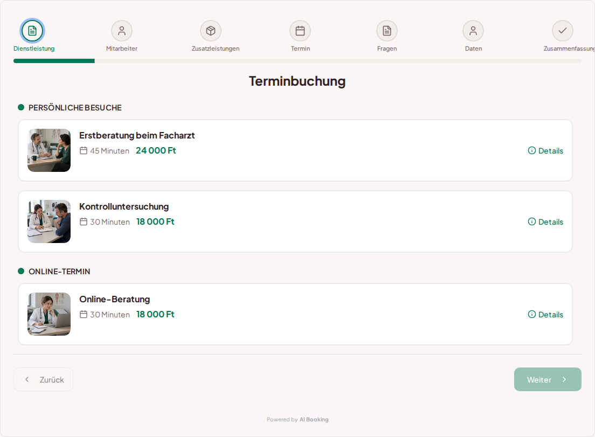Image resolution: width=595 pixels, height=437 pixels.
Task: Open Details for Online-Beratung
Action: 545,314
